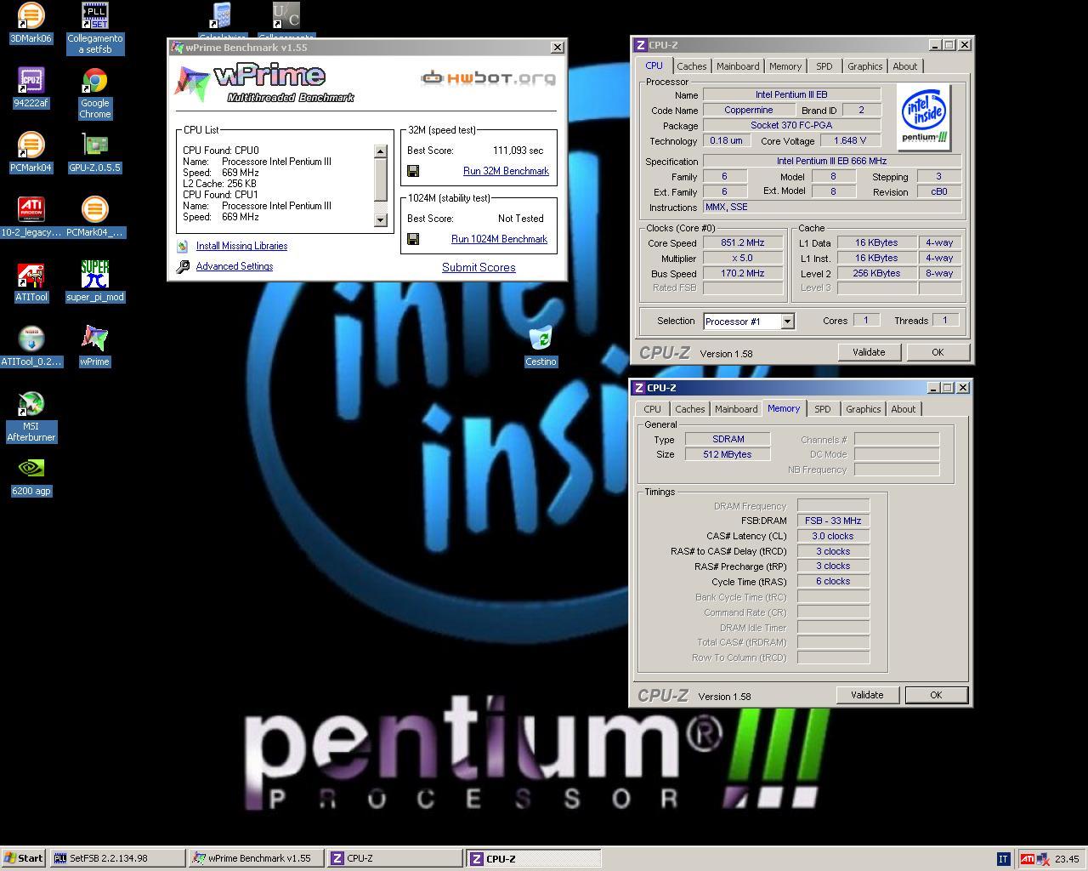Click the Submit Scores link

coord(479,267)
